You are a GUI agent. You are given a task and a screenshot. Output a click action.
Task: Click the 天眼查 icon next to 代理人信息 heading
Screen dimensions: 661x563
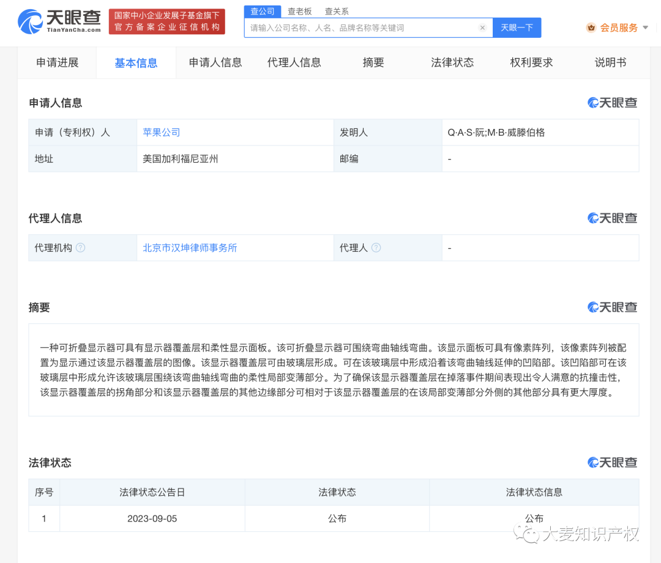(x=612, y=218)
